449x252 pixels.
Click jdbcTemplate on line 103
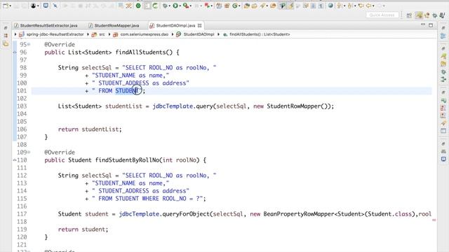click(173, 106)
